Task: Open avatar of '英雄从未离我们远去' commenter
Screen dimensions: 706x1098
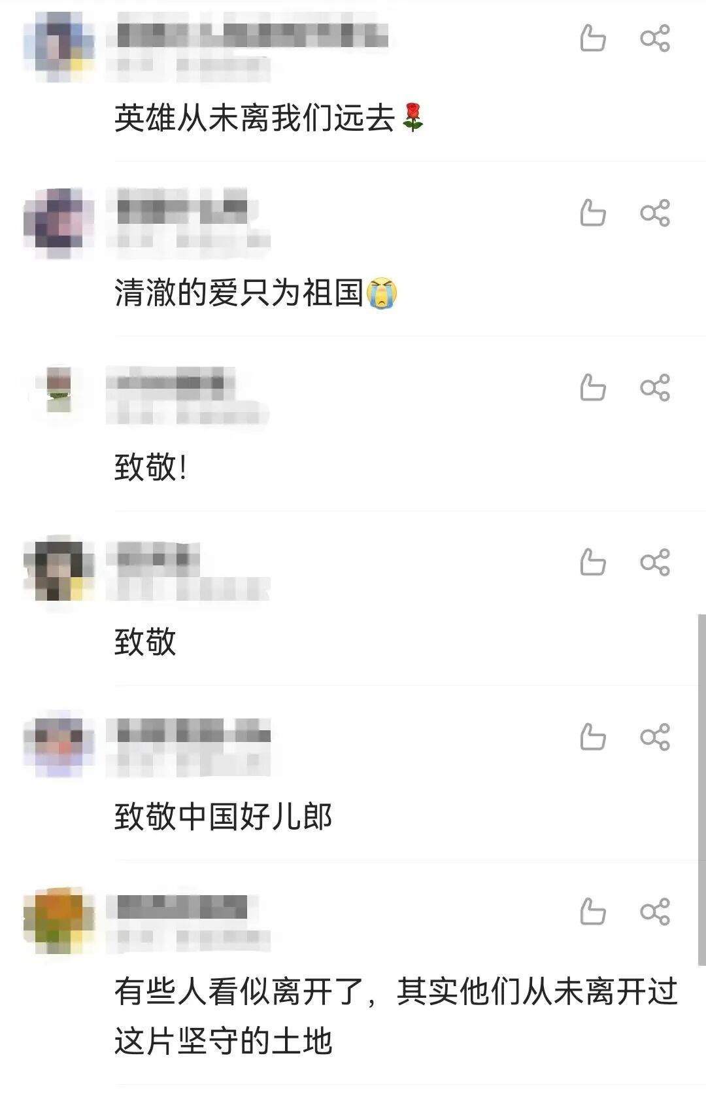Action: point(59,46)
